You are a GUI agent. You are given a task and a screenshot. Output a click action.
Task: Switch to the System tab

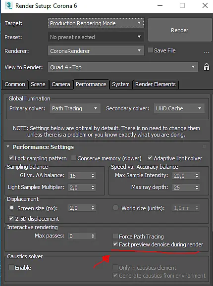121,84
